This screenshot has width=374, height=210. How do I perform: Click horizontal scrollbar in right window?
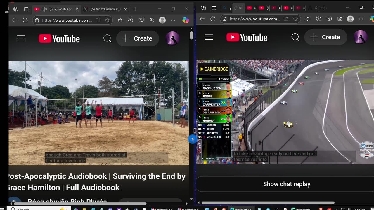[268, 203]
